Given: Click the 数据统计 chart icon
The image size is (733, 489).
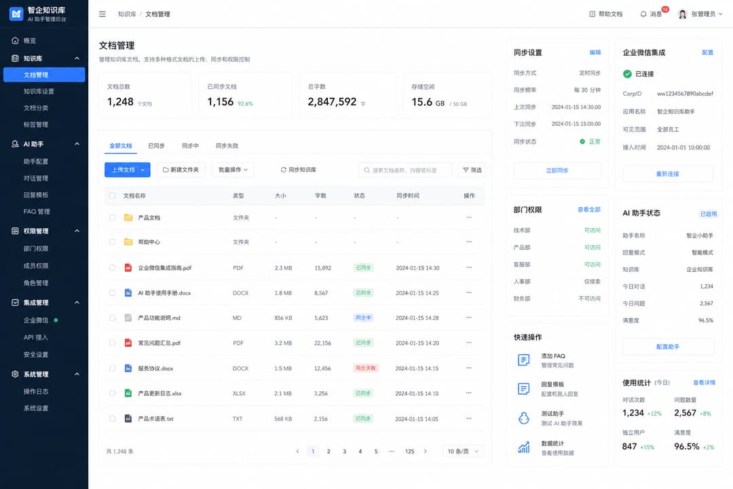Looking at the screenshot, I should [x=523, y=448].
